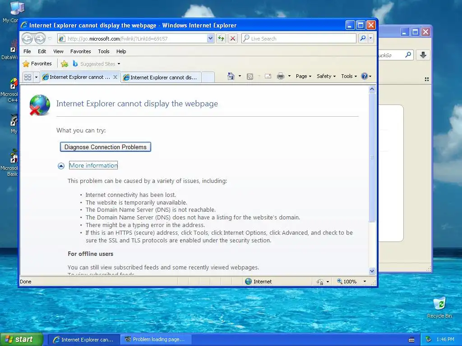Go back with the Back arrow button

click(27, 39)
